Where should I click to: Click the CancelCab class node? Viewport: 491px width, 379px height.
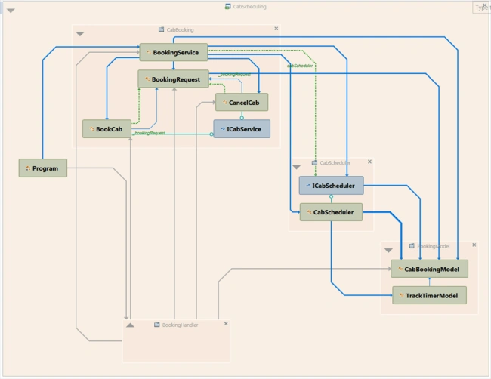pos(242,103)
